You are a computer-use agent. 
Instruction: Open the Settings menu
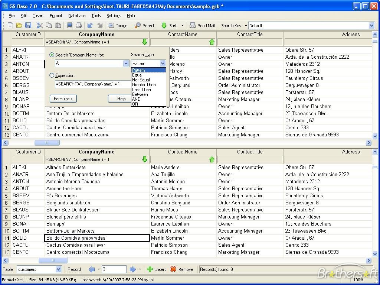(114, 16)
